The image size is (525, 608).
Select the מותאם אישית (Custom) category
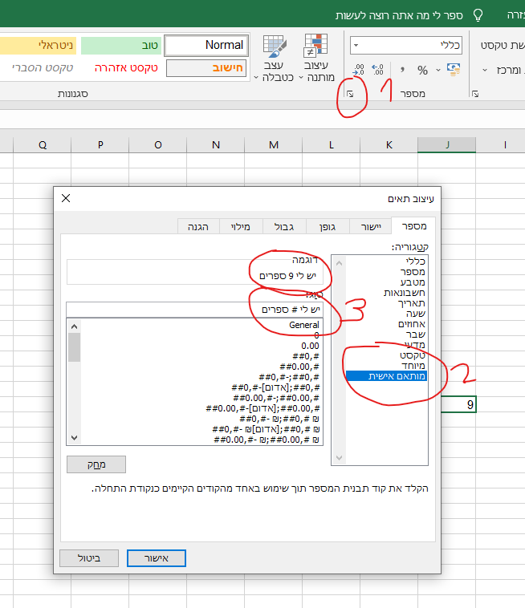pyautogui.click(x=386, y=376)
